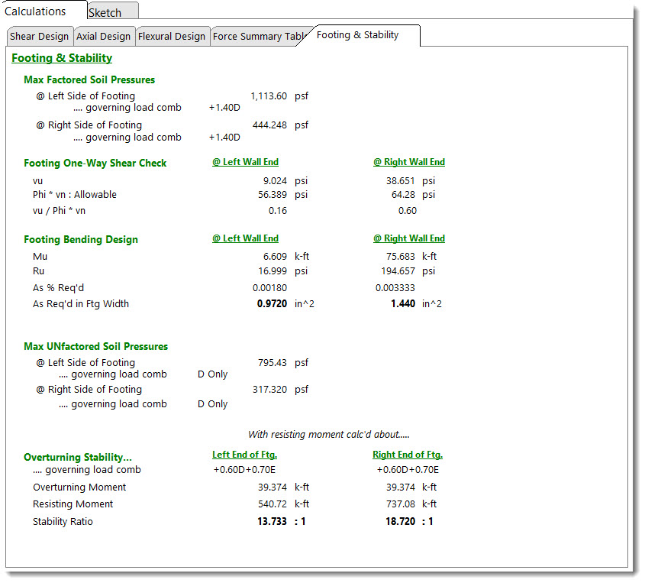
Task: Click '@ Right Wall End' in One-Way Shear Check
Action: (x=408, y=162)
